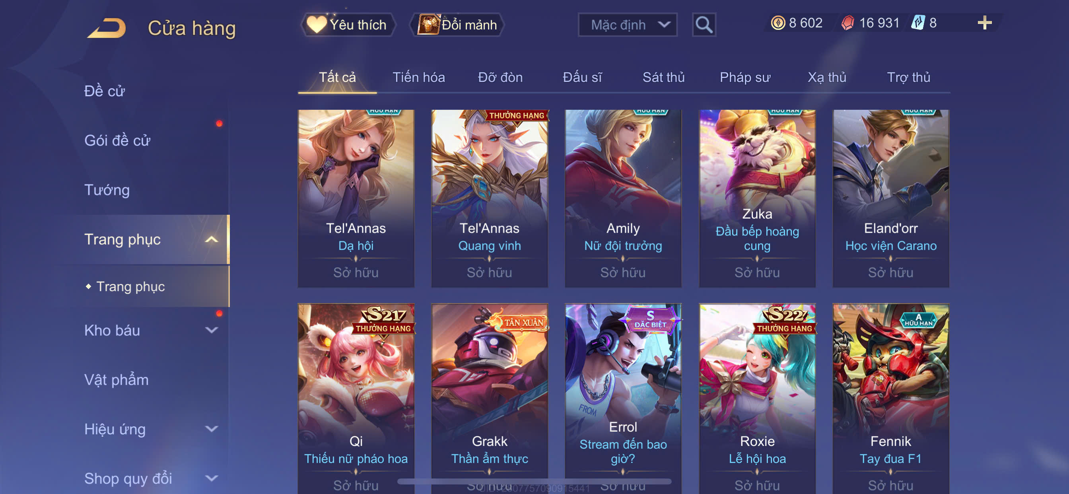This screenshot has height=494, width=1069.
Task: Open the Tướng sidebar section
Action: 107,190
